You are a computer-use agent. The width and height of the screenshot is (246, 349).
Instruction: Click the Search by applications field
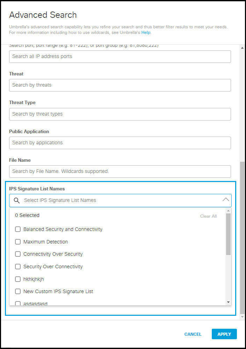point(120,143)
